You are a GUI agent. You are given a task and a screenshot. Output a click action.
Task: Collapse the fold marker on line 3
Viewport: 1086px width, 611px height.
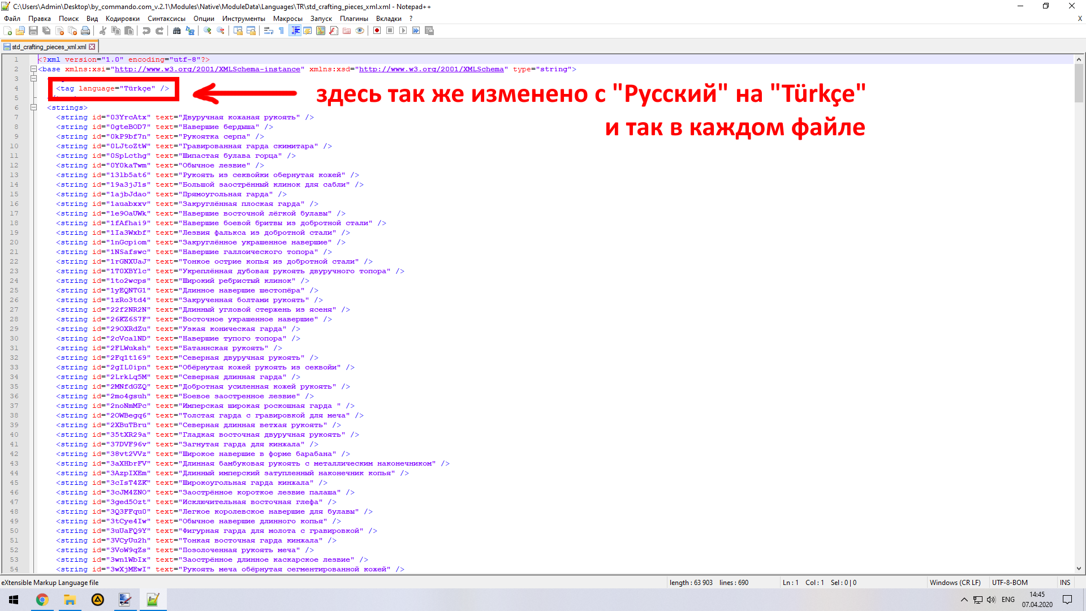(x=33, y=79)
